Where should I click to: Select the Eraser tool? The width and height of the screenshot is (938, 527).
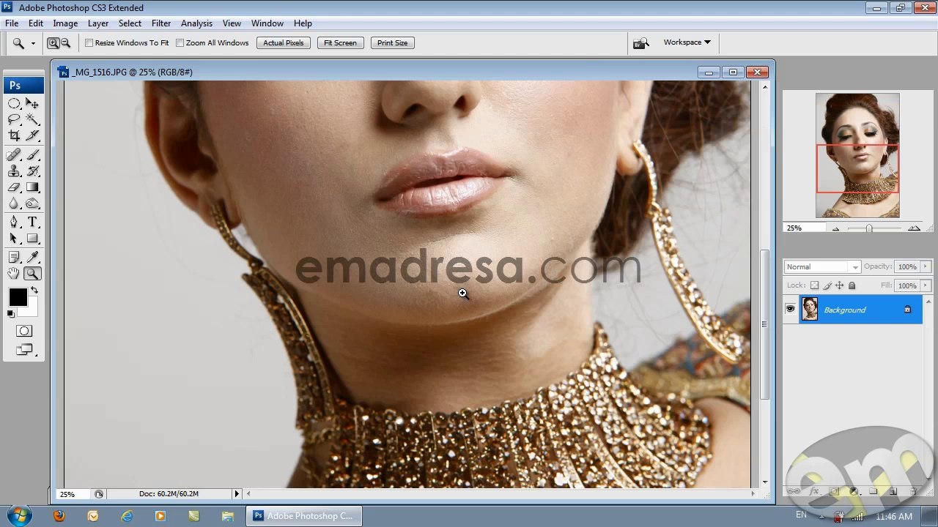coord(14,187)
